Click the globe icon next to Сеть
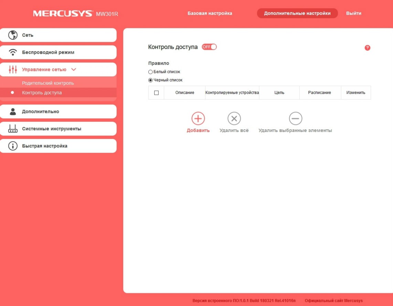 pos(13,35)
